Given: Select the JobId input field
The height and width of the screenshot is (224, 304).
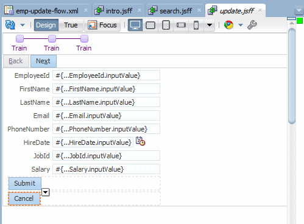Looking at the screenshot, I should [106, 156].
